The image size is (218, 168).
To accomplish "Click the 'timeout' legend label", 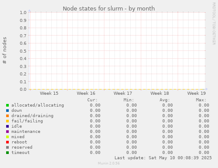I will (x=21, y=153).
